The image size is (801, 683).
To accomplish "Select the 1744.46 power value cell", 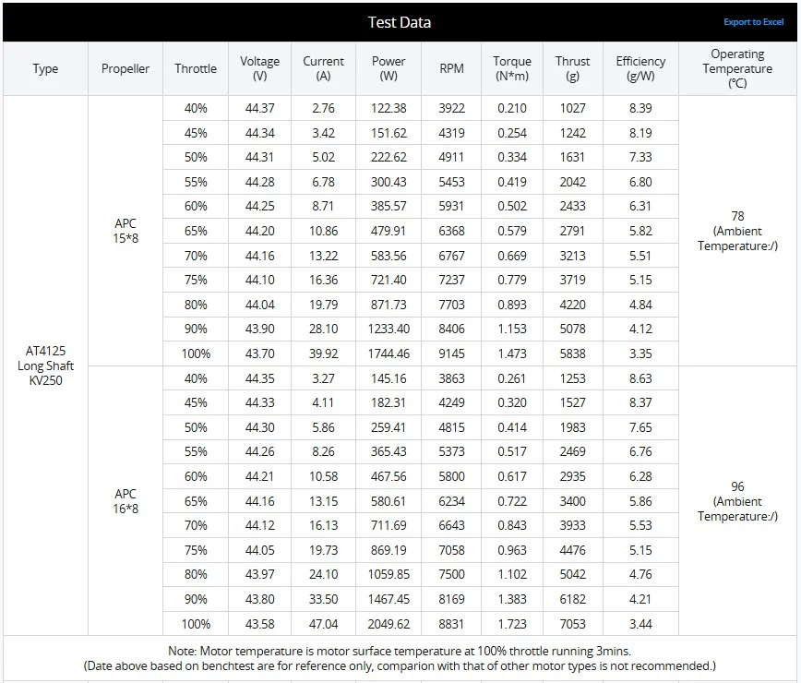I will tap(389, 353).
